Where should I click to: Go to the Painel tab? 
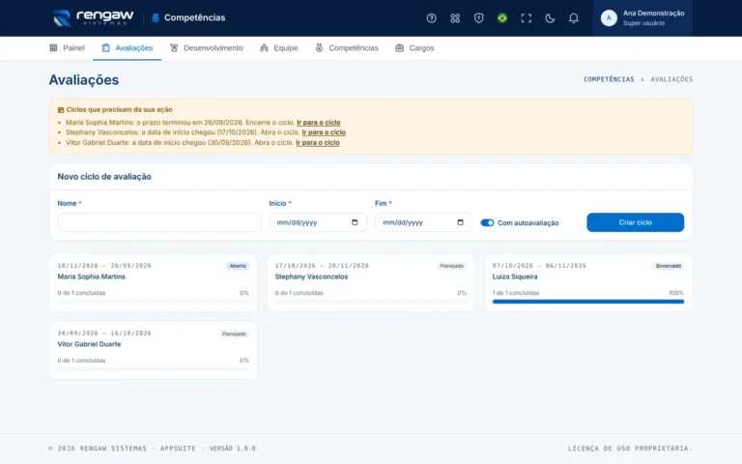[68, 47]
